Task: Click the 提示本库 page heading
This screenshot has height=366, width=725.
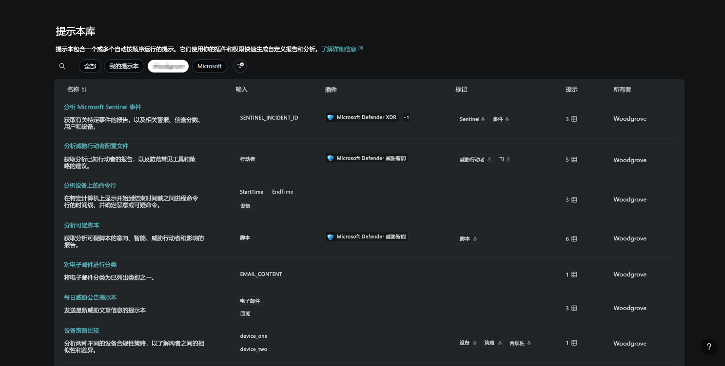Action: click(x=76, y=32)
